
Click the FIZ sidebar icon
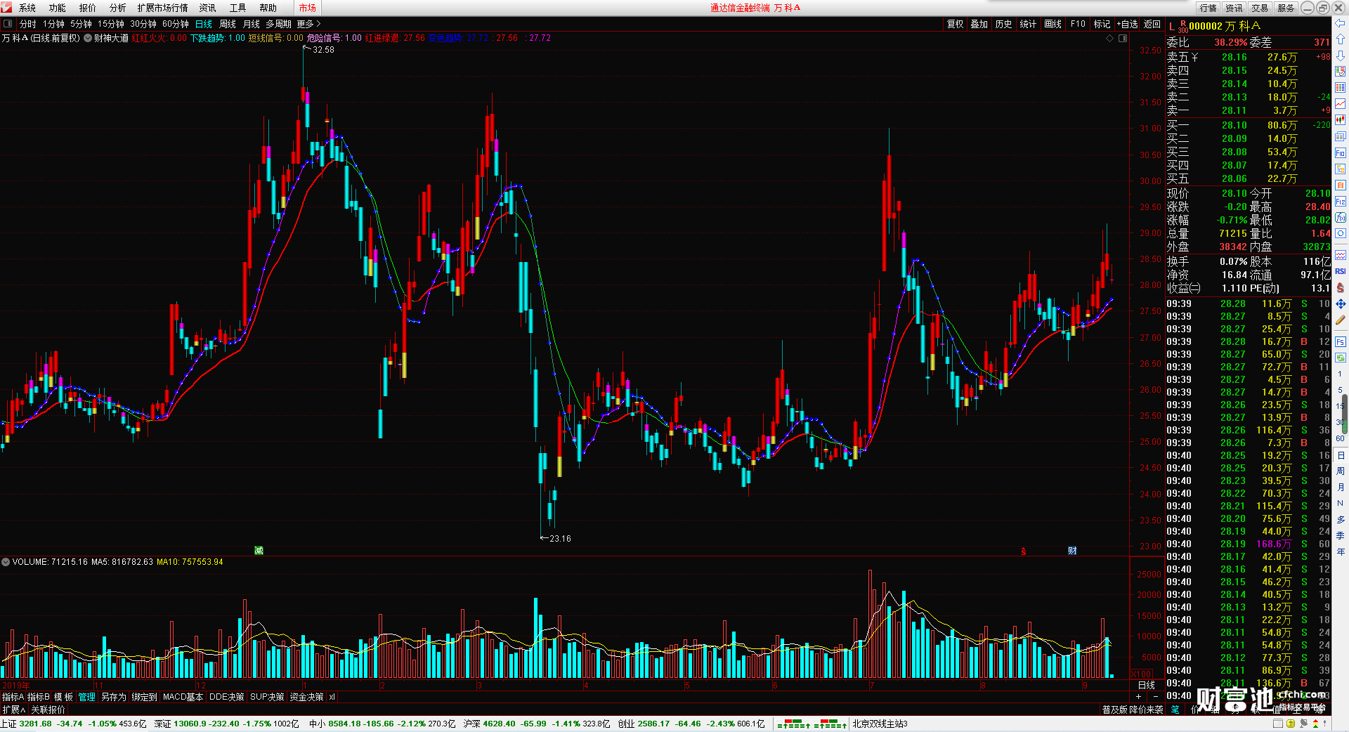1341,201
